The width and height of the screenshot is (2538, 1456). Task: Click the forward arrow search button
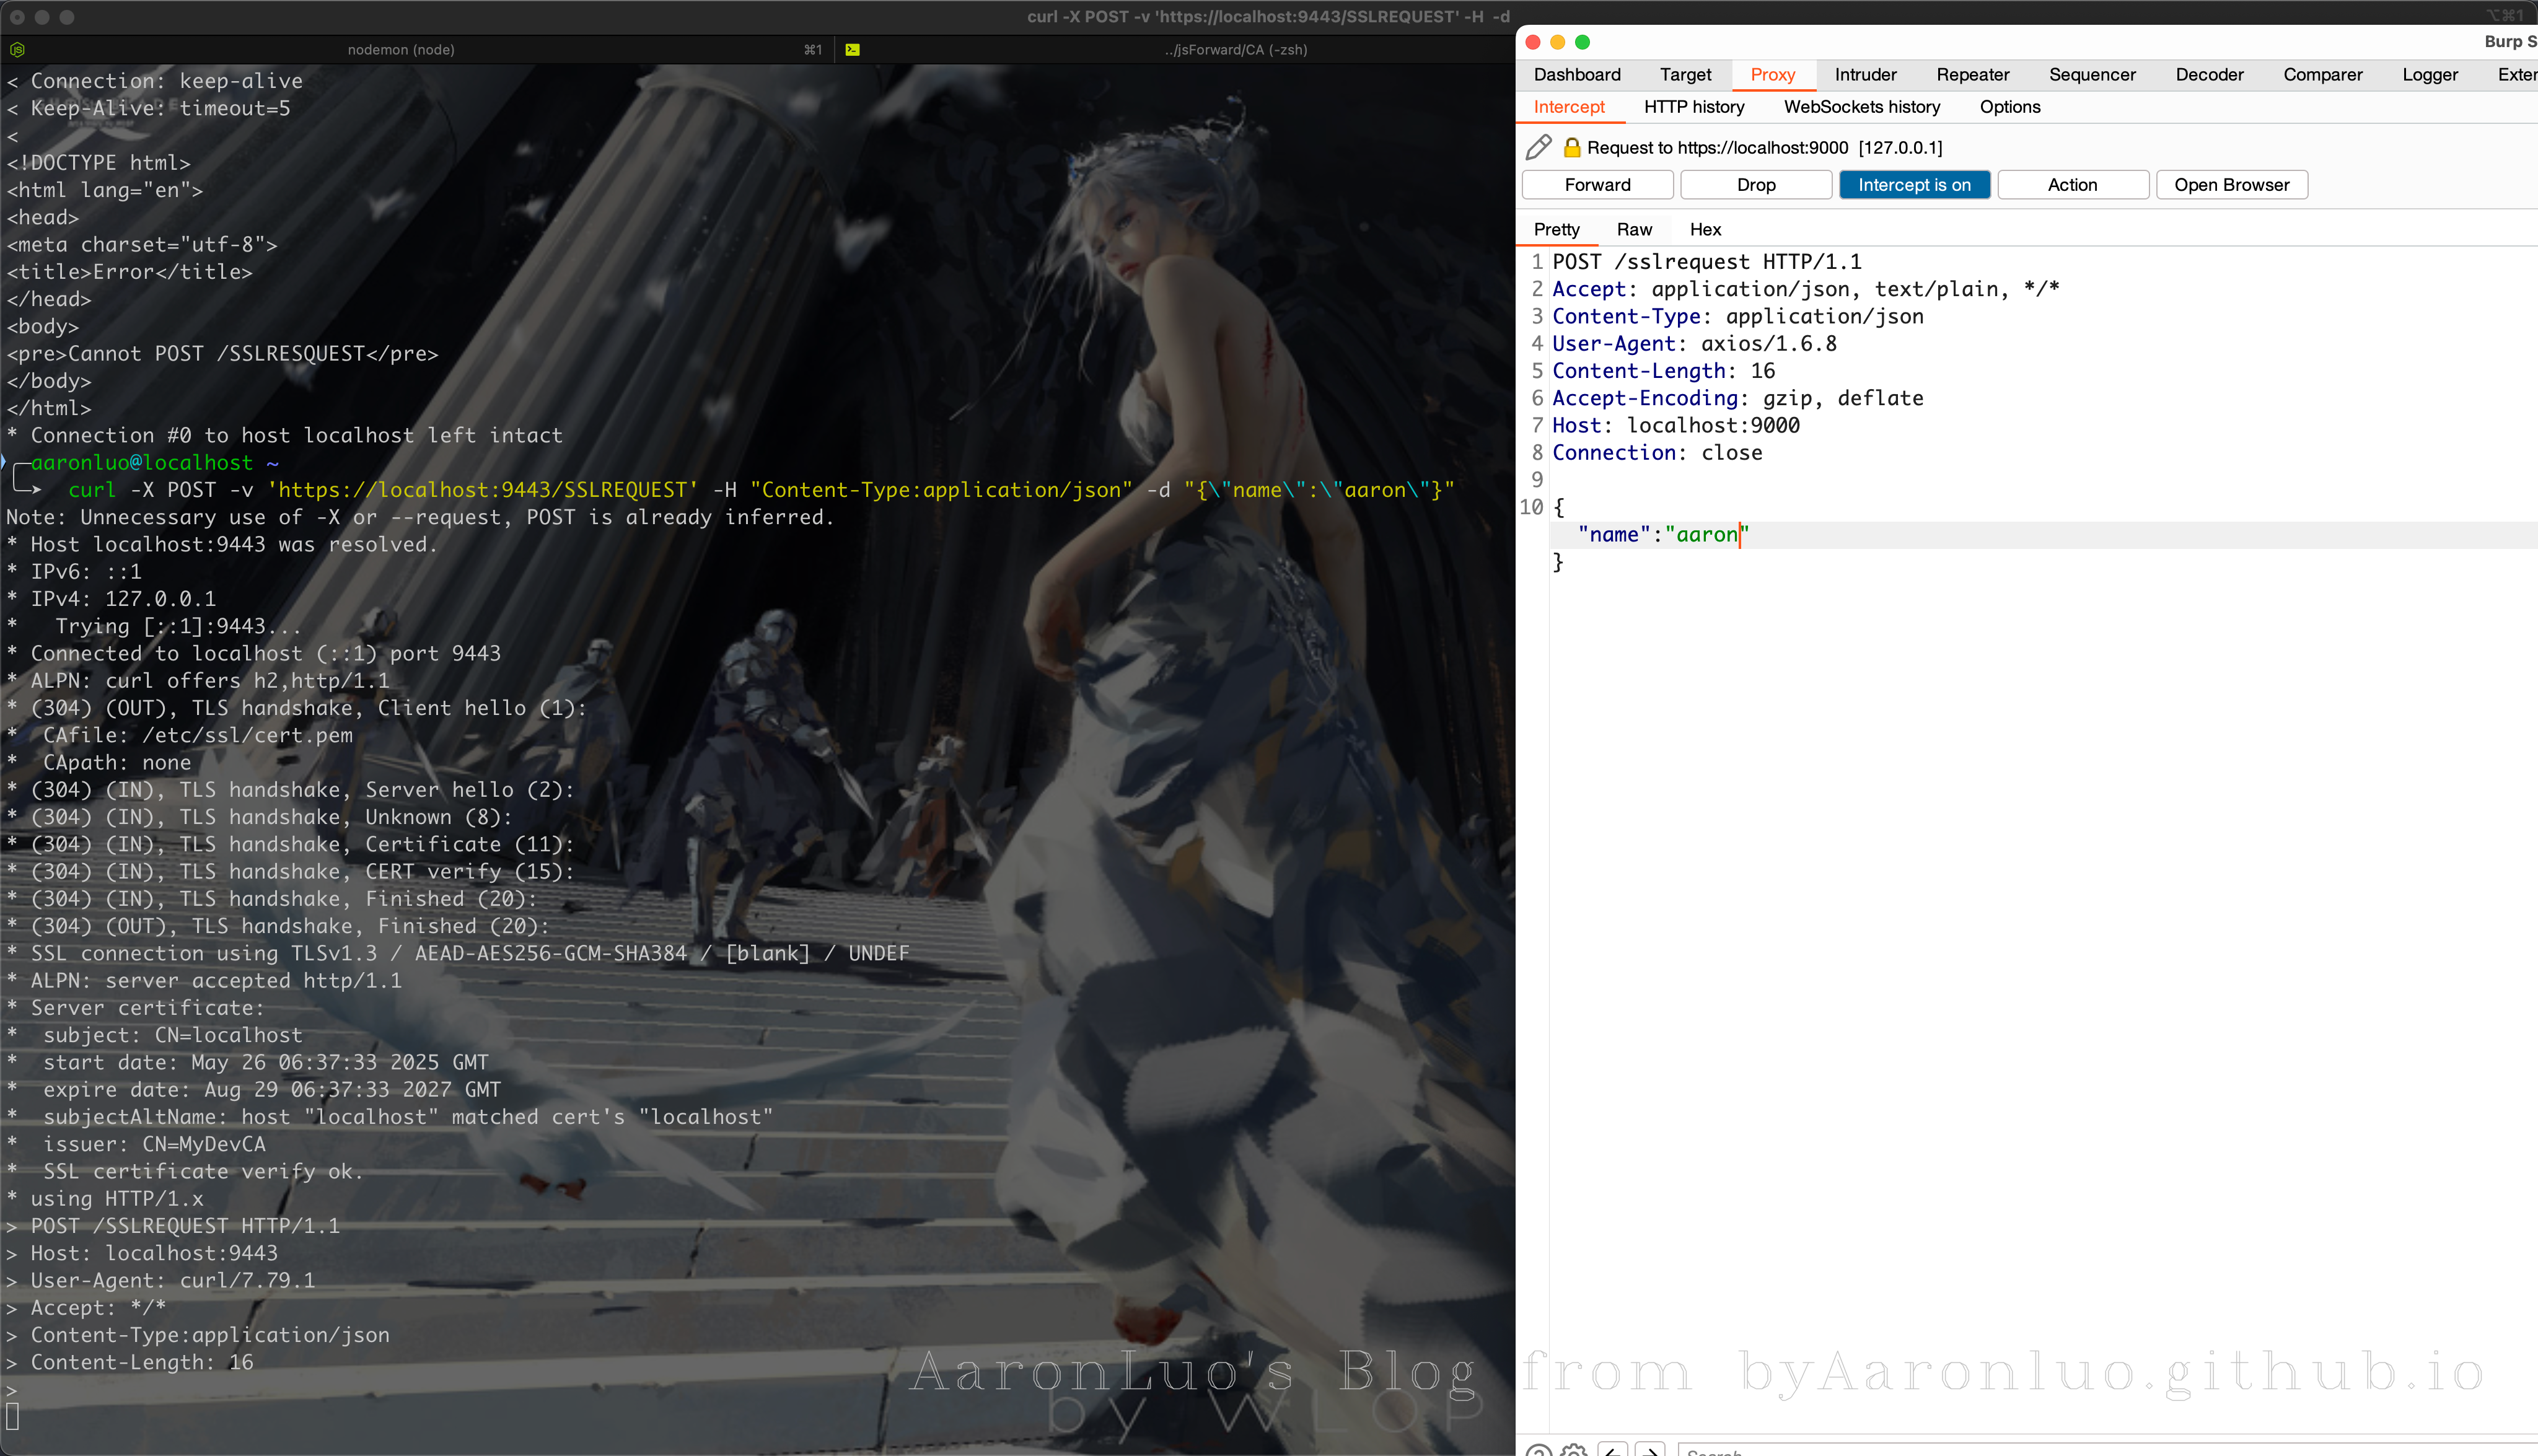coord(1650,1451)
